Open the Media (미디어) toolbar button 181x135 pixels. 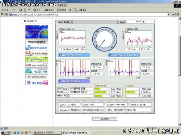62,10
